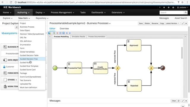Open the Home menu dropdown

point(7,12)
